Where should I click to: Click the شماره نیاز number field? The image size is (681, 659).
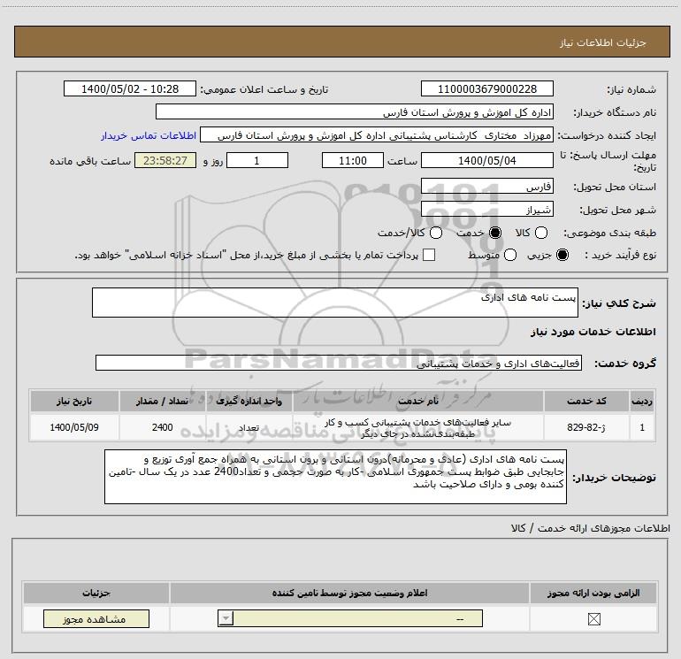click(486, 88)
